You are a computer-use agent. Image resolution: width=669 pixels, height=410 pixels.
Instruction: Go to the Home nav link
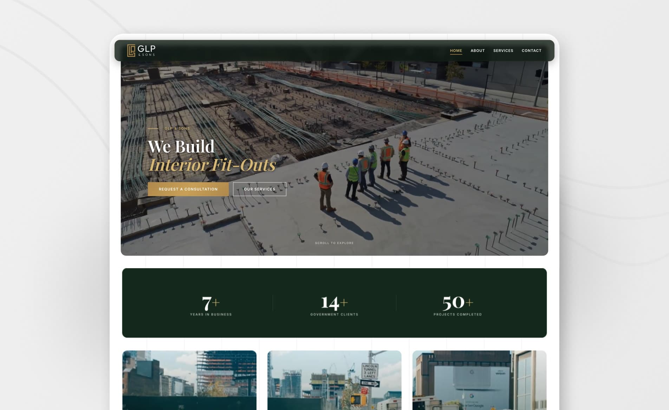[x=456, y=51]
